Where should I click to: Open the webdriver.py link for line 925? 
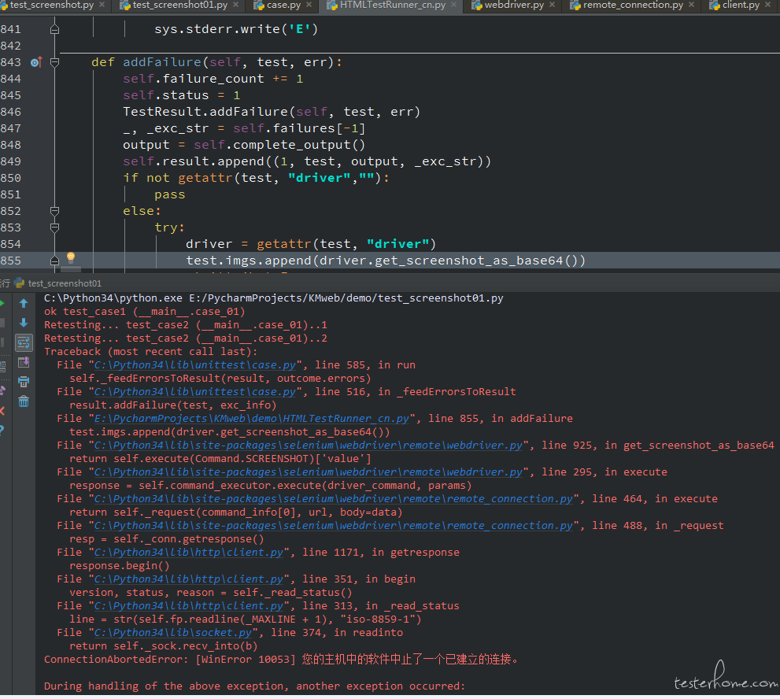309,446
